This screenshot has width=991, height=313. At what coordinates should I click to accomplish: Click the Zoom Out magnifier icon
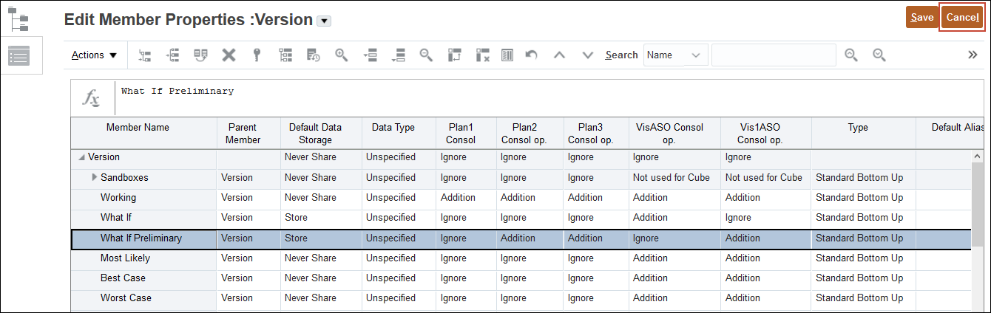point(426,55)
